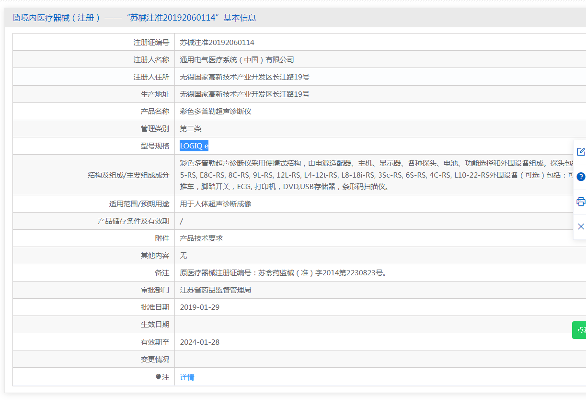Select remark text with 苏食药监械 number

pyautogui.click(x=283, y=272)
